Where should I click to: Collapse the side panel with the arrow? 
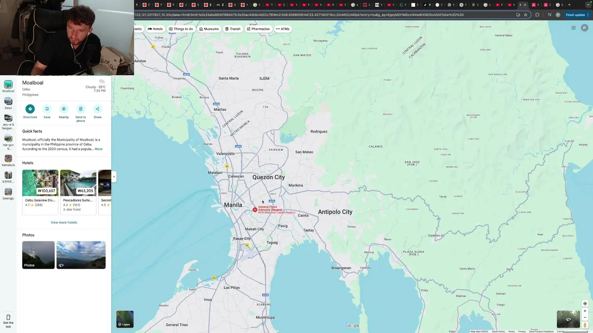[x=114, y=177]
